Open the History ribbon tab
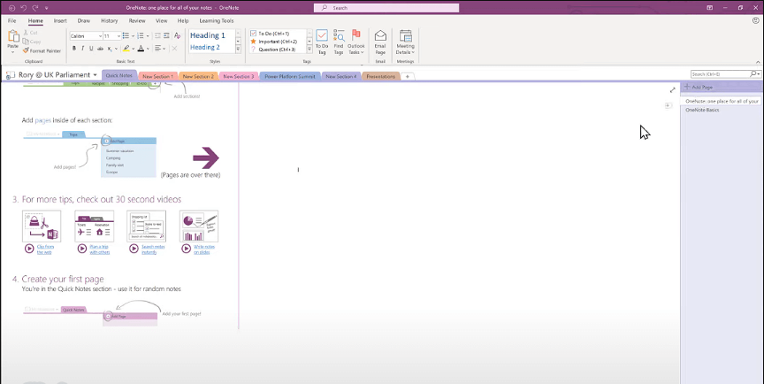 (109, 21)
